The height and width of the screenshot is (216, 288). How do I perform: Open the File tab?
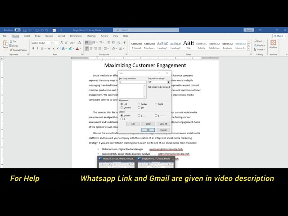tap(5, 36)
